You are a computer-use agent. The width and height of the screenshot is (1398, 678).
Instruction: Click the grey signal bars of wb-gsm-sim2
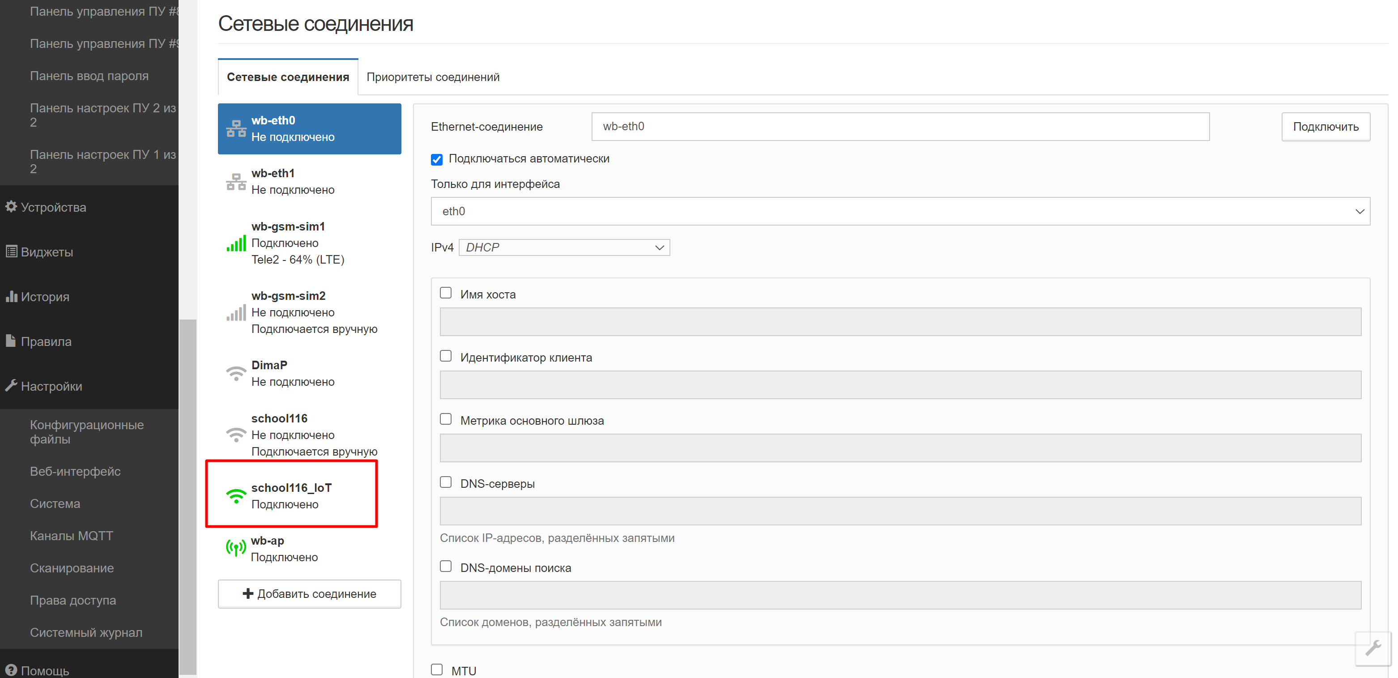[236, 313]
